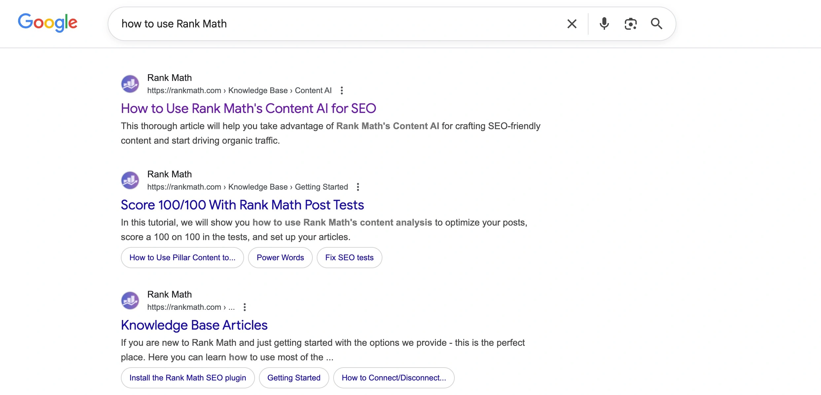This screenshot has width=821, height=395.
Task: Open three-dot menu for Knowledge Base Articles result
Action: [245, 307]
